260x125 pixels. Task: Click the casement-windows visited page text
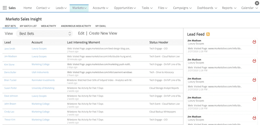click(x=100, y=72)
